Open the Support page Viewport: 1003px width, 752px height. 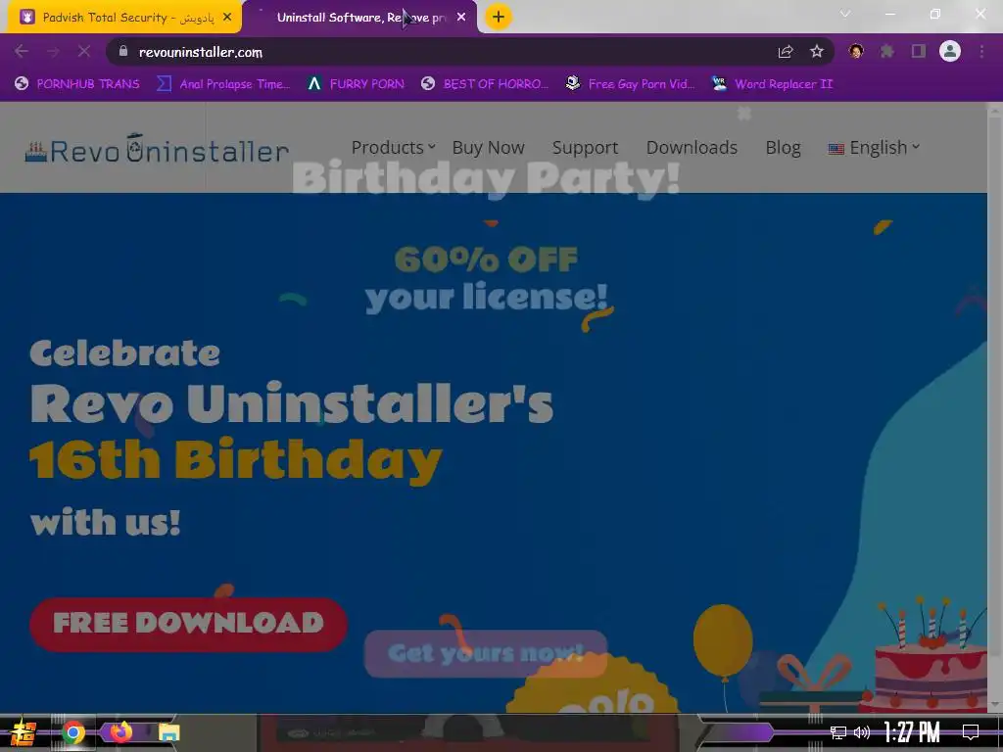coord(585,148)
